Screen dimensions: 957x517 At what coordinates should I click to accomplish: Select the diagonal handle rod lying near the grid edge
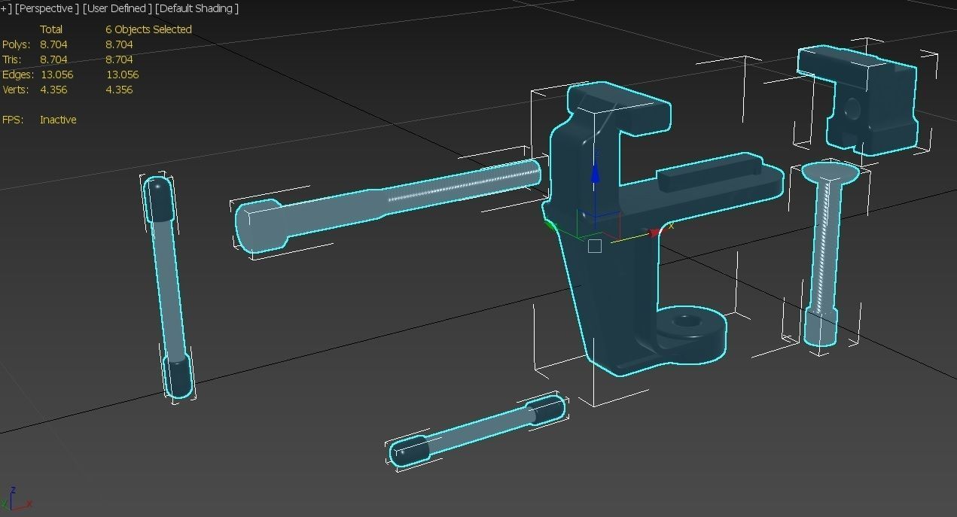click(477, 431)
